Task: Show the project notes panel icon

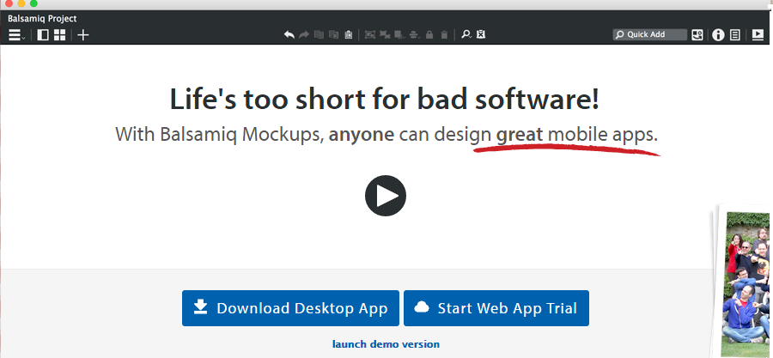Action: click(735, 35)
